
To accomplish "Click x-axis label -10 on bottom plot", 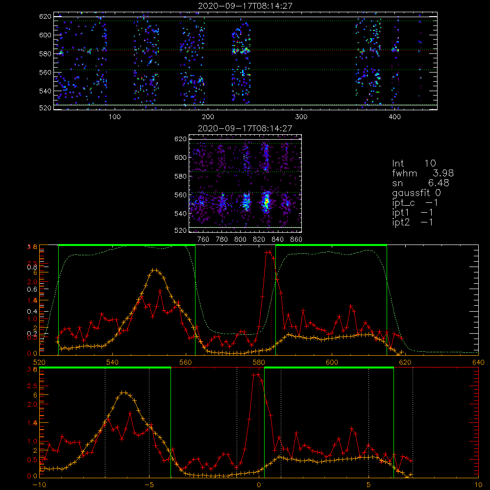I will pos(39,485).
